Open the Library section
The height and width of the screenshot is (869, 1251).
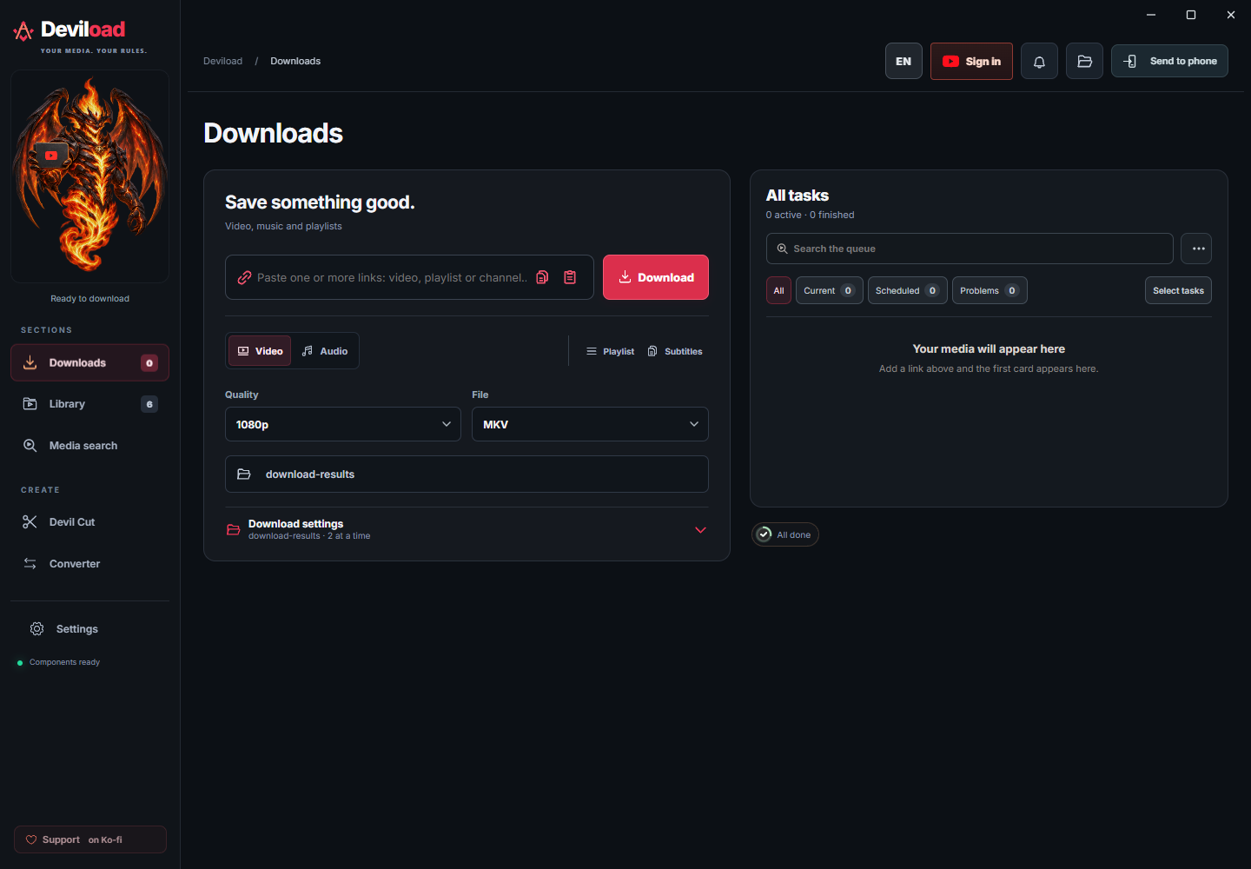point(89,404)
